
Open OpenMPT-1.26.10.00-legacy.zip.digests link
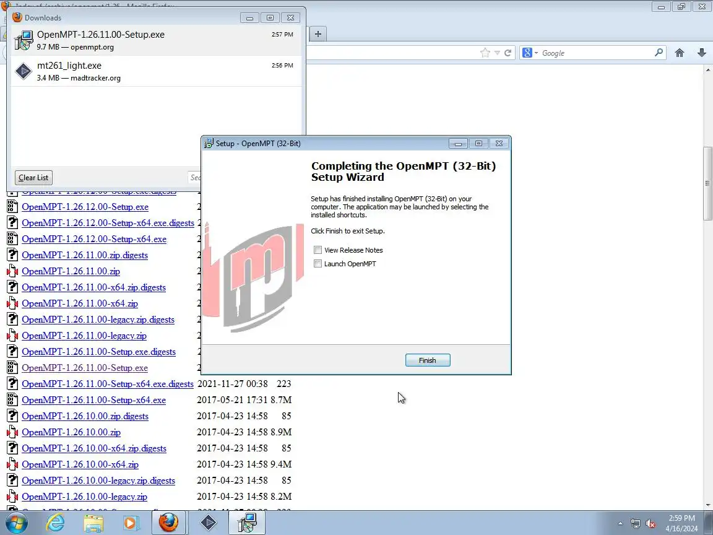98,481
